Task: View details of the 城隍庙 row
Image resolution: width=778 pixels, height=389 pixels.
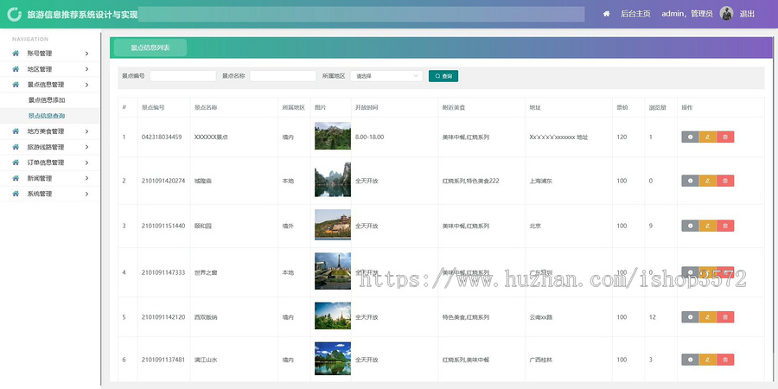Action: tap(690, 181)
